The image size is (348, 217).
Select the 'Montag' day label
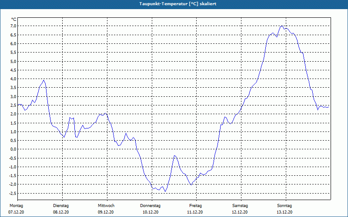[x=16, y=206]
